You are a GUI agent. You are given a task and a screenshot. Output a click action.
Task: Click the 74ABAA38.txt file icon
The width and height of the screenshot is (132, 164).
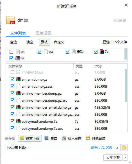tap(18, 72)
